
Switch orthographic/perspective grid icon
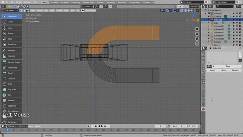197,43
